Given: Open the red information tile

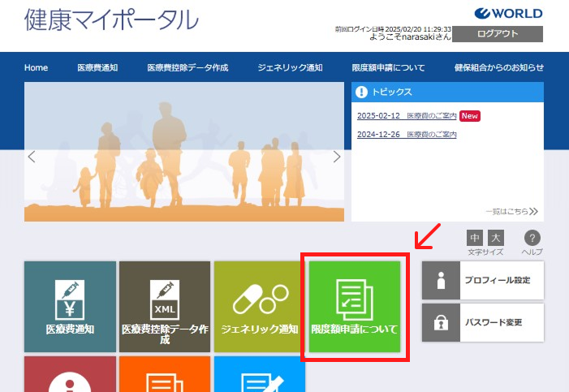Looking at the screenshot, I should [x=70, y=375].
